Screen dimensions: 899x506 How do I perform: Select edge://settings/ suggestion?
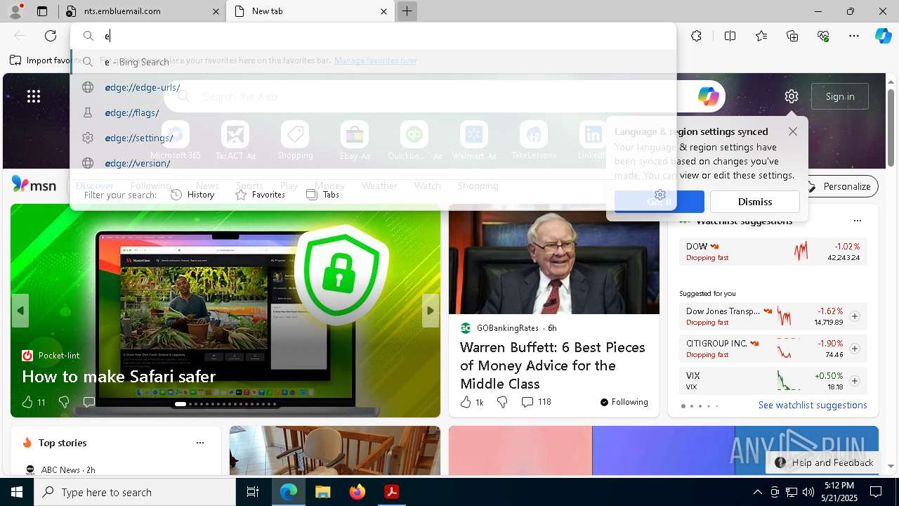(x=373, y=138)
